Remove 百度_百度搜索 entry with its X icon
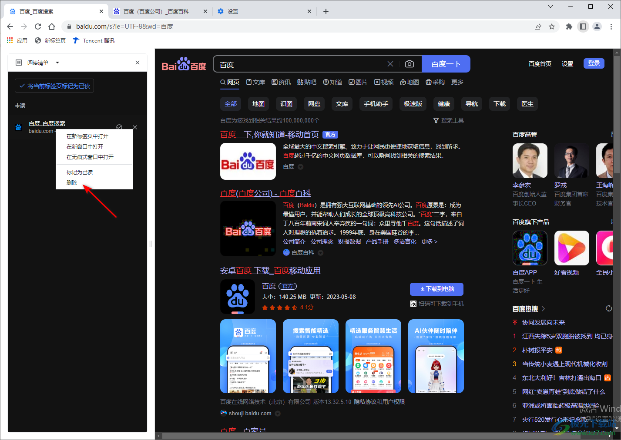Screen dimensions: 621x440 pyautogui.click(x=135, y=127)
